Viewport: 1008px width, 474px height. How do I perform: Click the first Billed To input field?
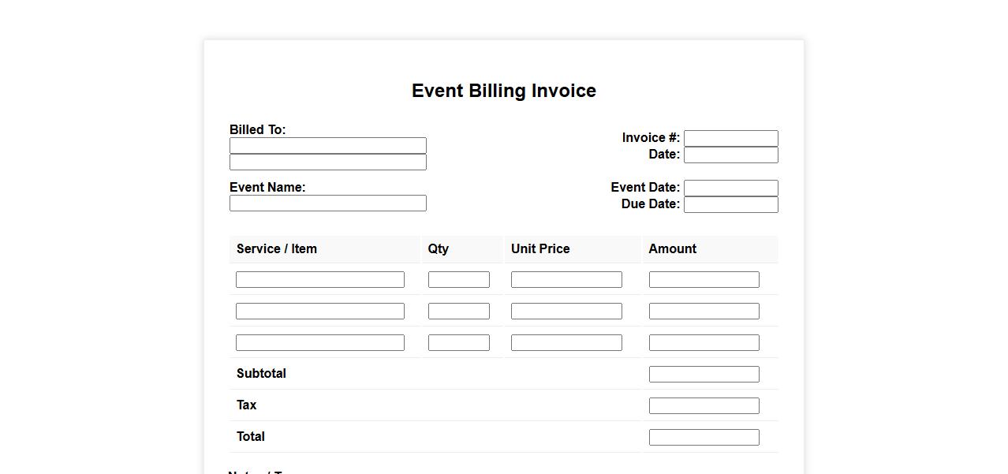[327, 146]
